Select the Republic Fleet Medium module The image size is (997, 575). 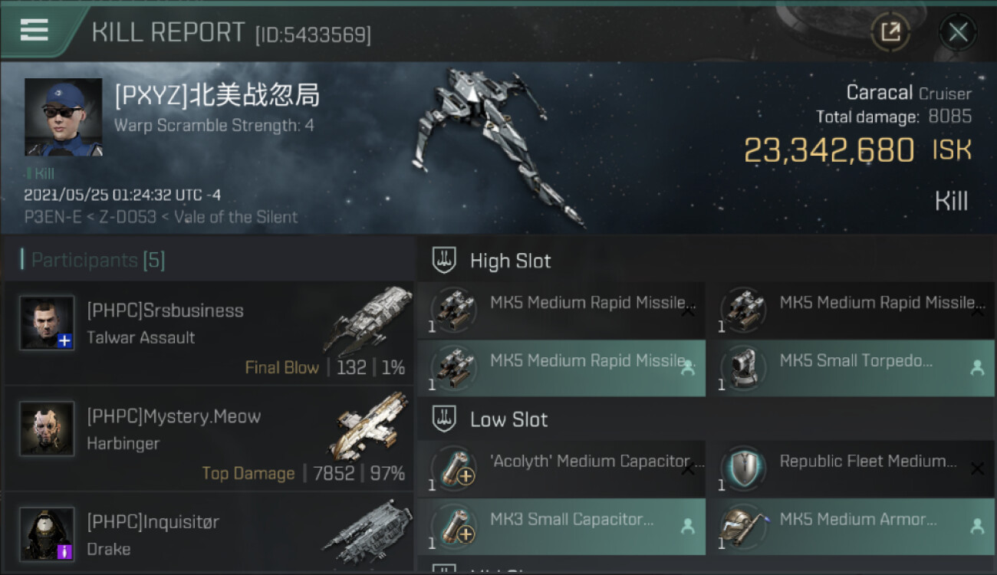(x=851, y=468)
